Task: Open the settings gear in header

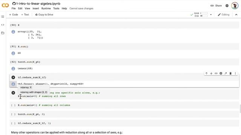Action: (x=227, y=6)
